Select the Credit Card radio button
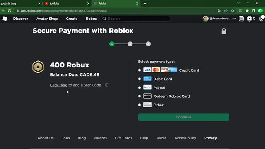Viewport: 265px width, 149px height. click(140, 70)
